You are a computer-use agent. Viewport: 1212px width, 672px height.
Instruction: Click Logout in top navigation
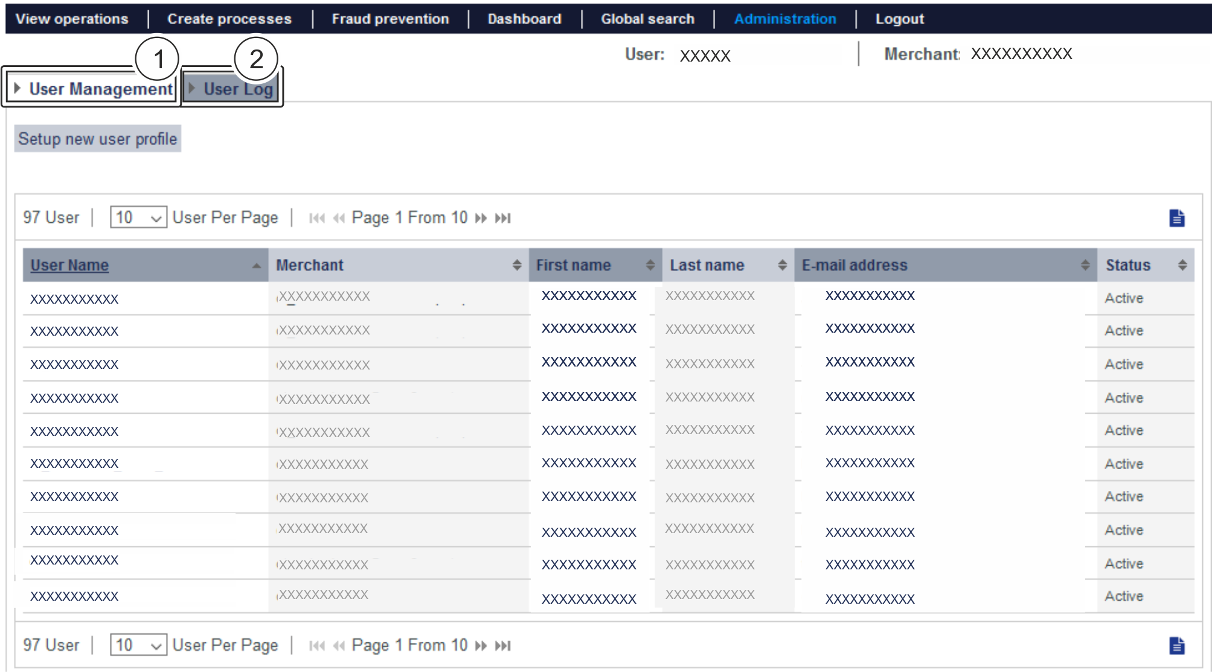(x=899, y=19)
